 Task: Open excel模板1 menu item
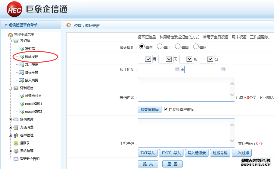(x=33, y=104)
